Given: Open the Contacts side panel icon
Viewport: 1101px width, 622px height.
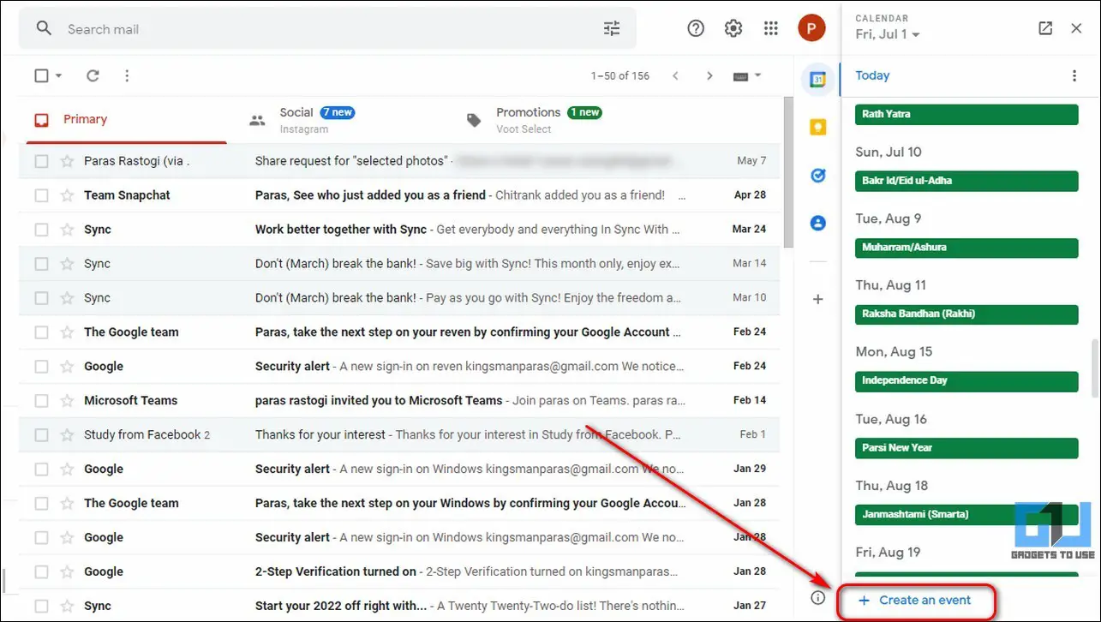Looking at the screenshot, I should 817,223.
